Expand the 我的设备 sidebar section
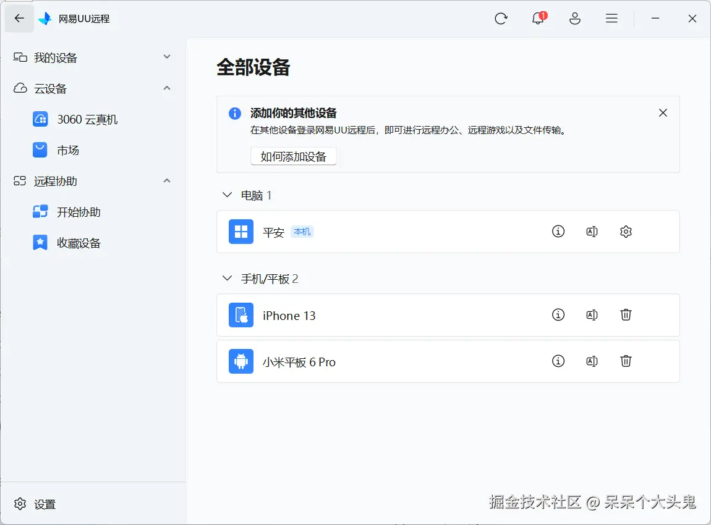Image resolution: width=711 pixels, height=525 pixels. (167, 57)
